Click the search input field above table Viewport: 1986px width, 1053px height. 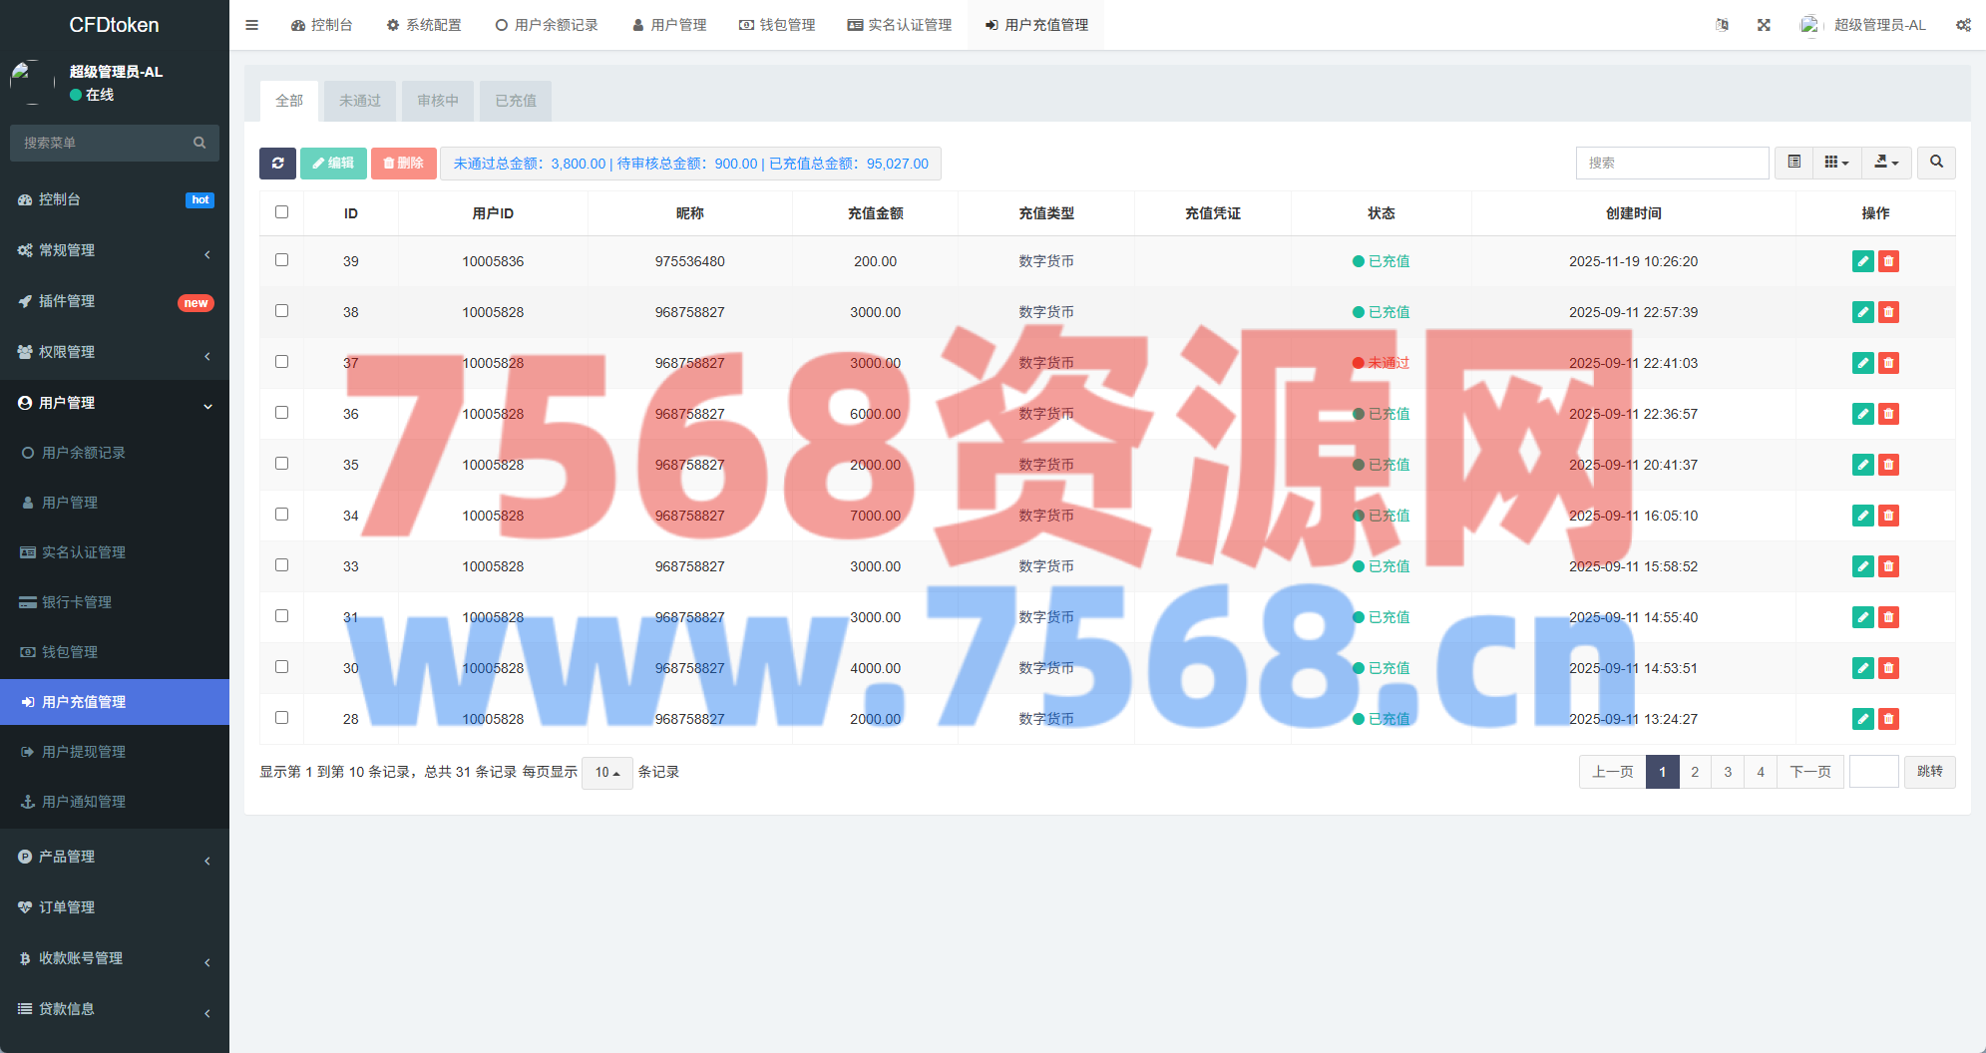coord(1672,163)
